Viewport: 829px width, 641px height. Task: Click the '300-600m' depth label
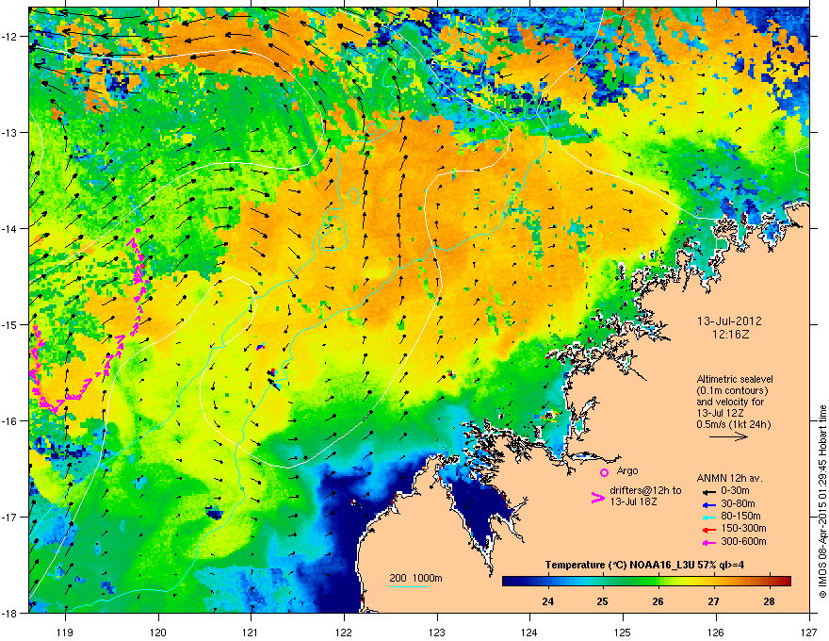point(743,541)
